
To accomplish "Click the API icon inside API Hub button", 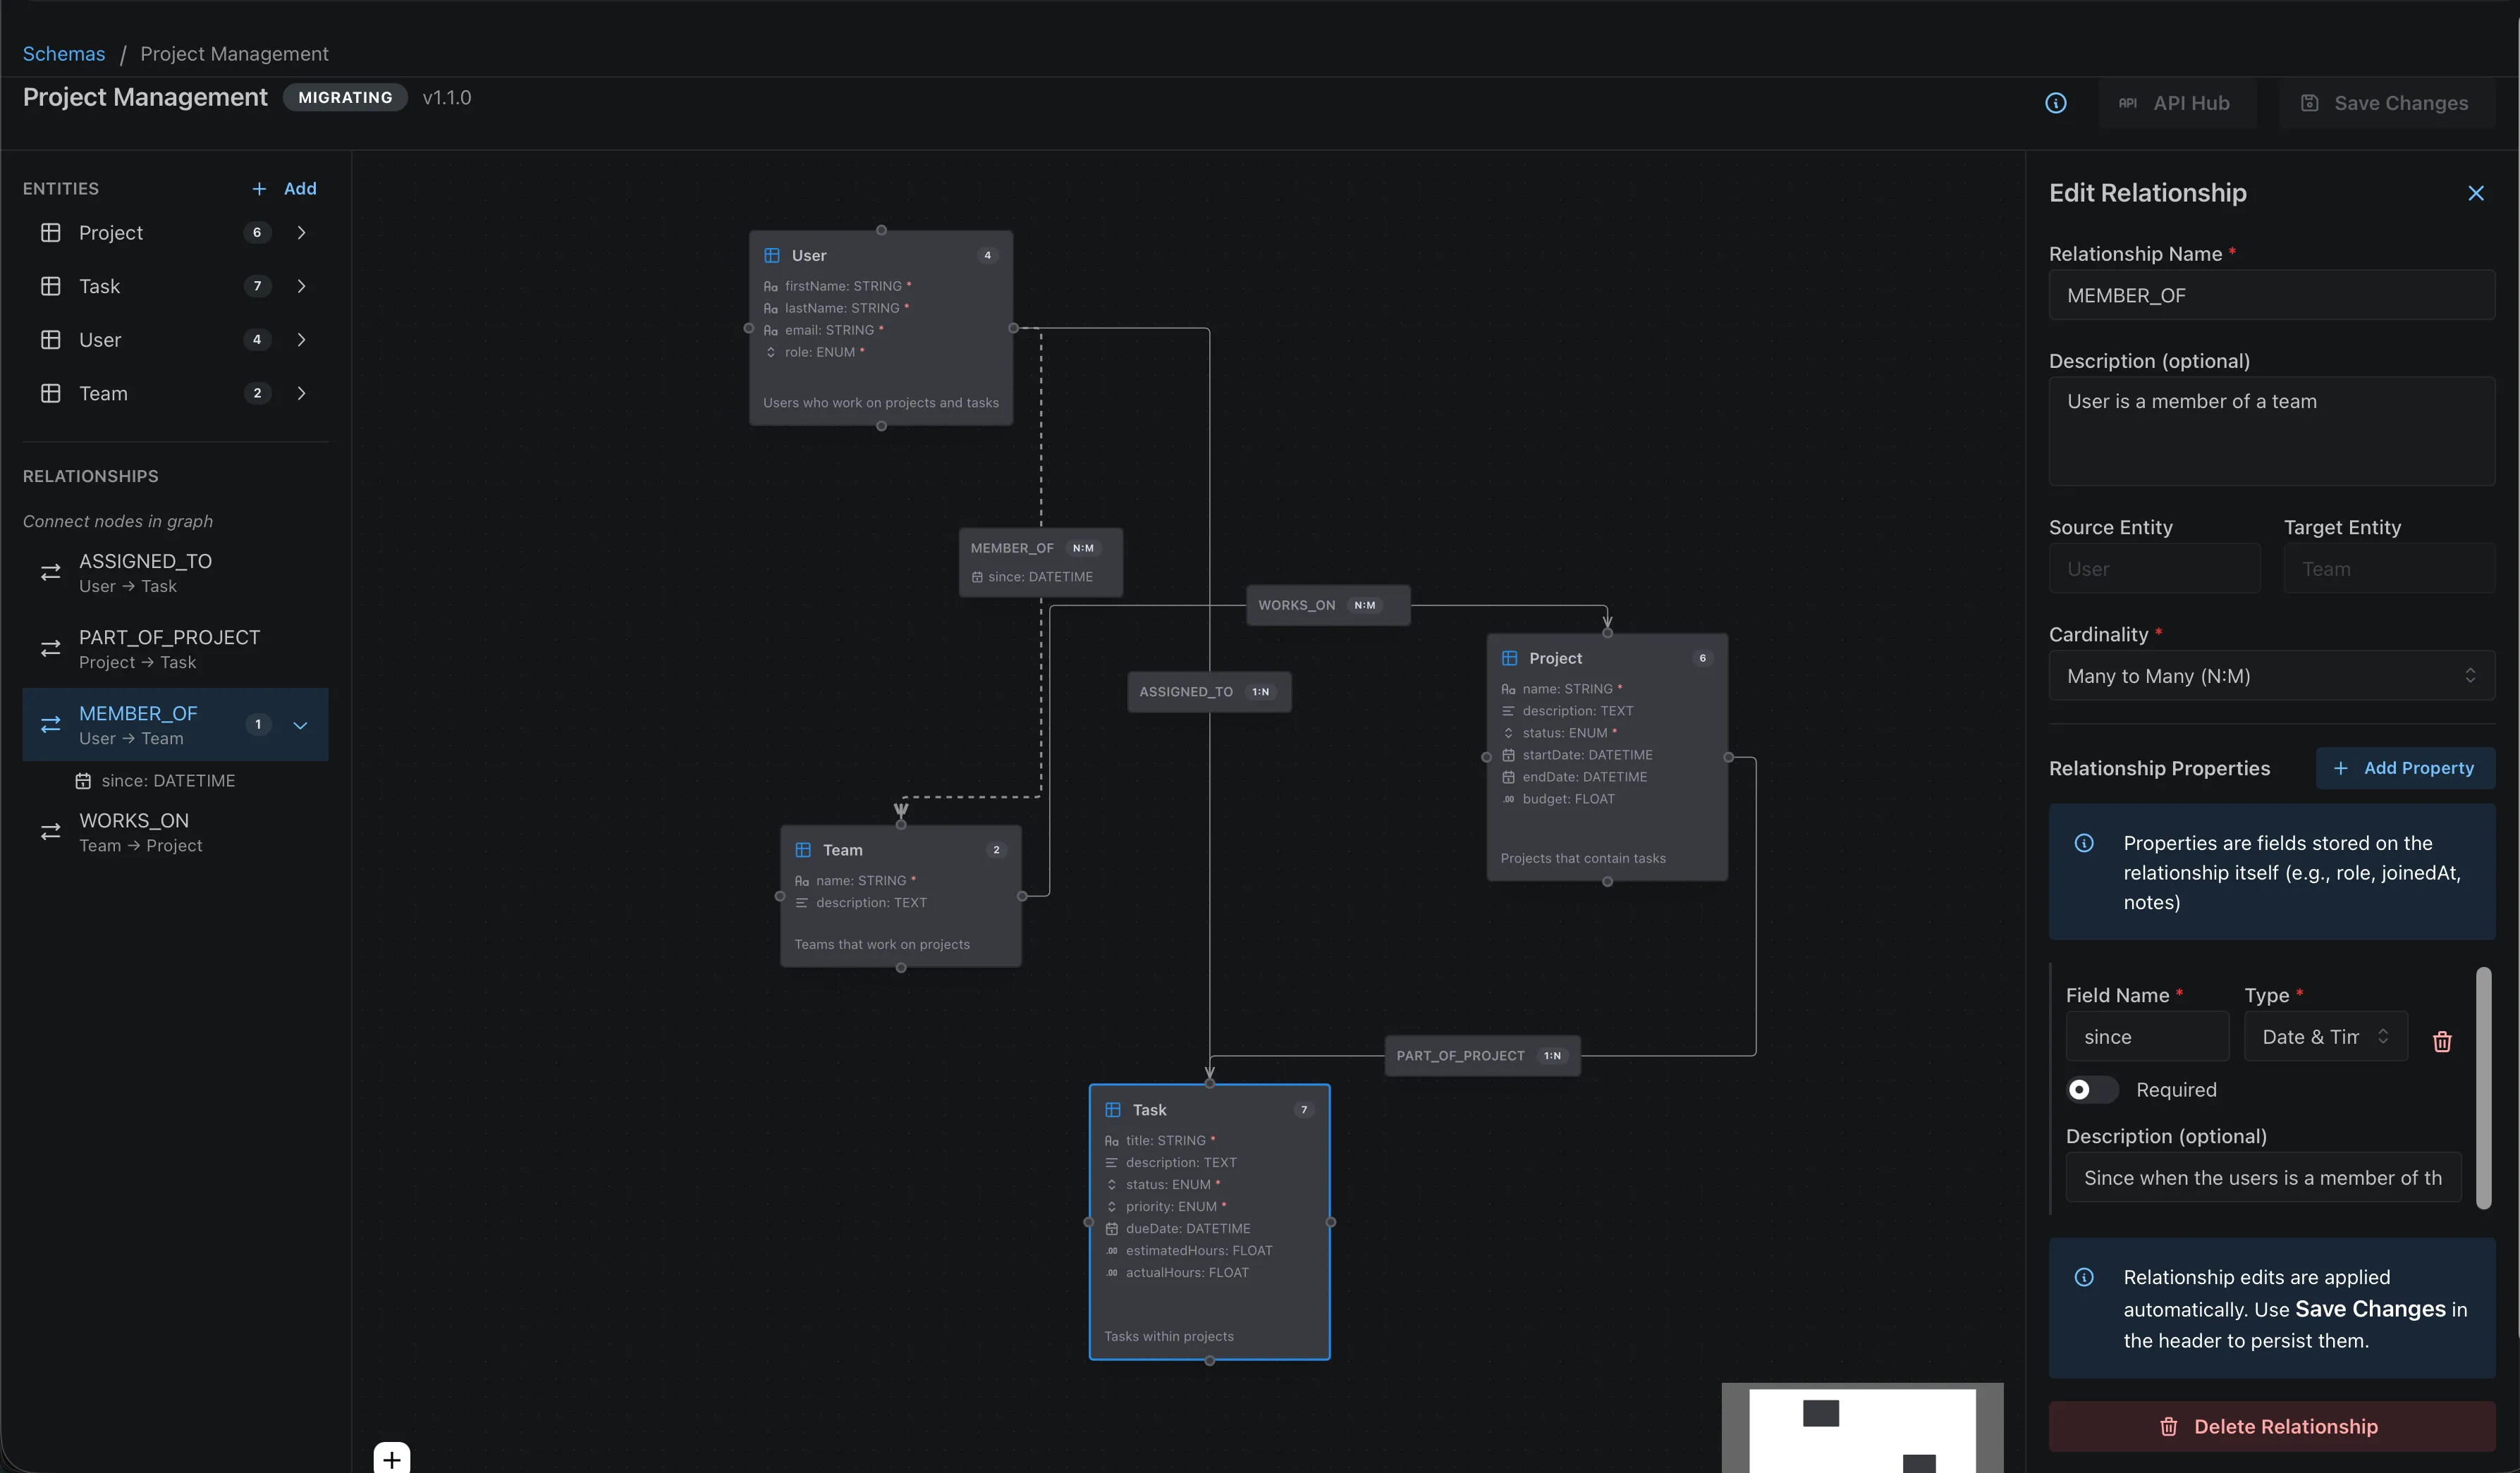I will (2127, 103).
